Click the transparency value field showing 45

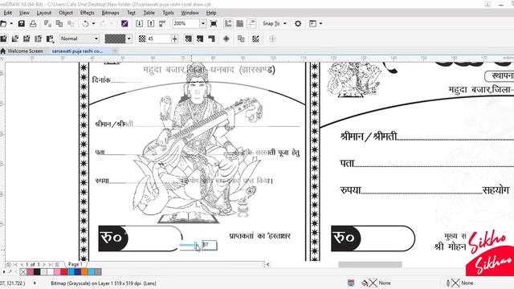pos(159,39)
